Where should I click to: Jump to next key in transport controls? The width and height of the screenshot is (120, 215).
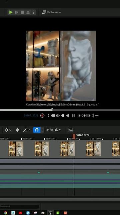(x=84, y=116)
